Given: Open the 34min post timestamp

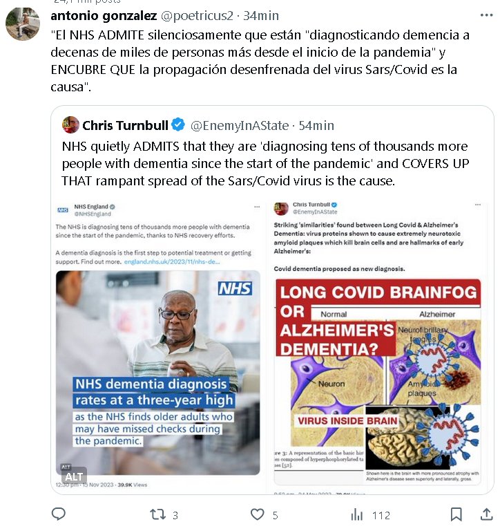Looking at the screenshot, I should point(261,16).
